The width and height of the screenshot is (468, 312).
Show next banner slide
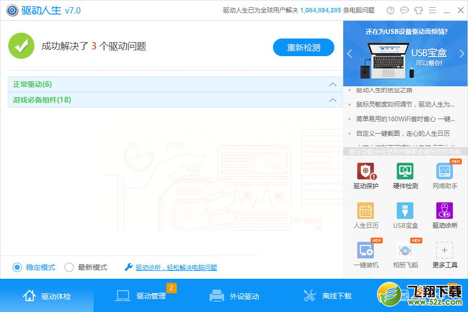coord(462,54)
